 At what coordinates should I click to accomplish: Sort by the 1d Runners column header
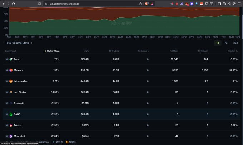coord(143,51)
